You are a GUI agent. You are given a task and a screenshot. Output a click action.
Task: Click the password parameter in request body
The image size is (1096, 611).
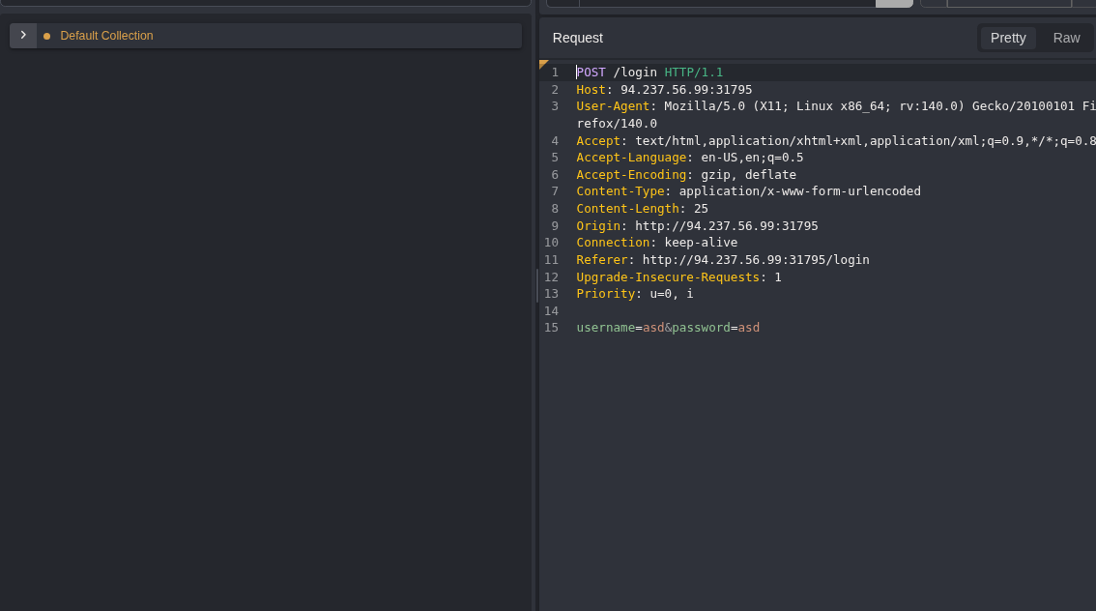701,328
